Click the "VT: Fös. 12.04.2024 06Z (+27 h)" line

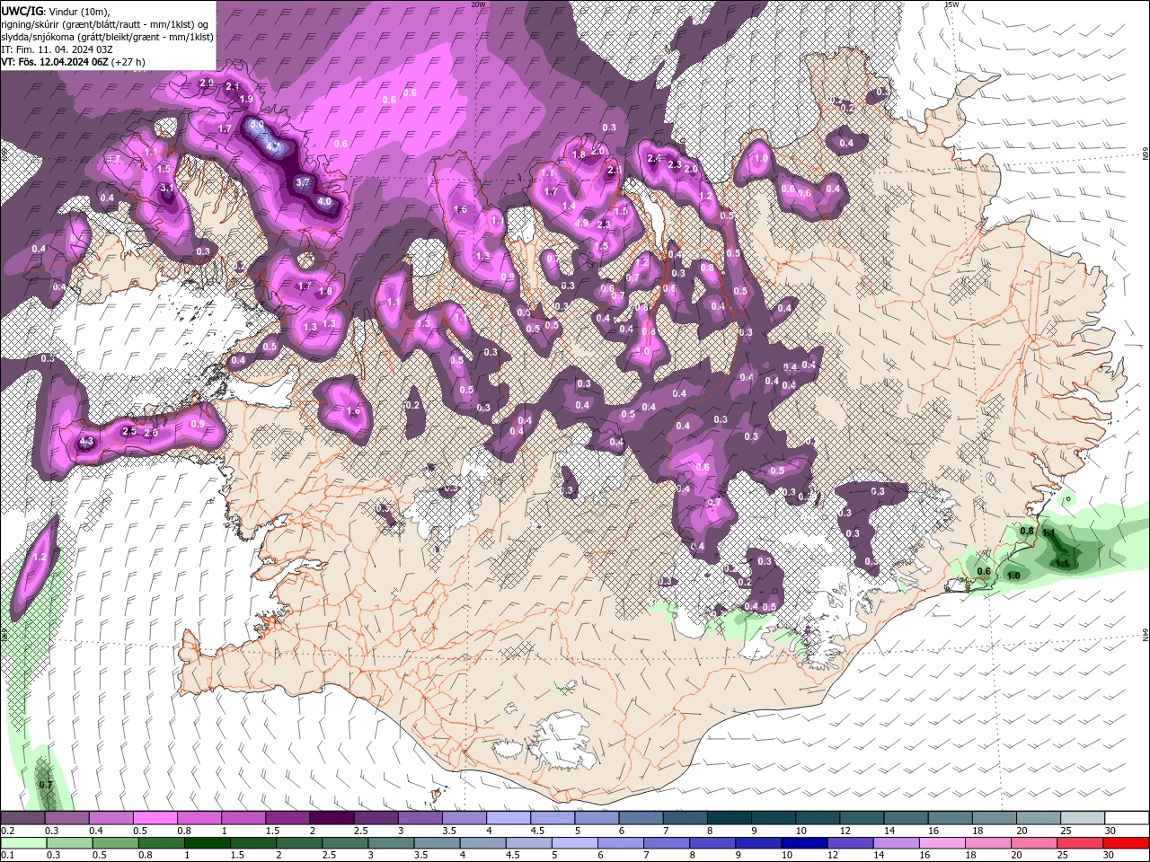(73, 62)
